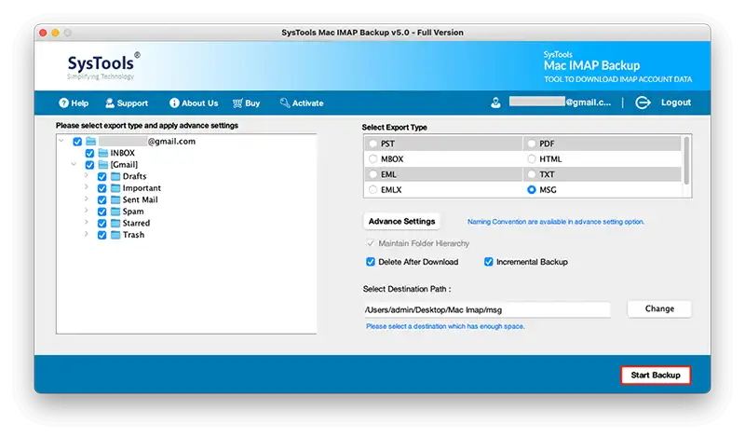This screenshot has height=438, width=745.
Task: Click the Change destination button
Action: coord(659,309)
